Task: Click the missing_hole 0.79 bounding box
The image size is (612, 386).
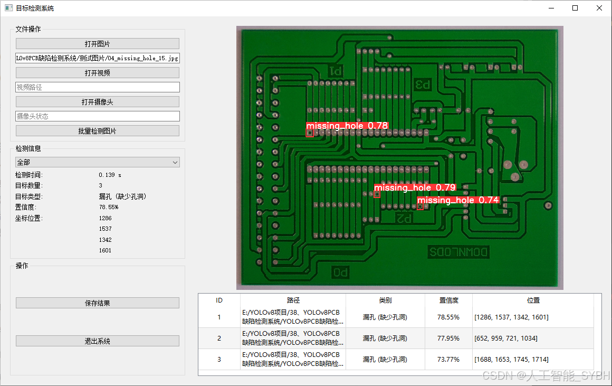Action: [377, 194]
